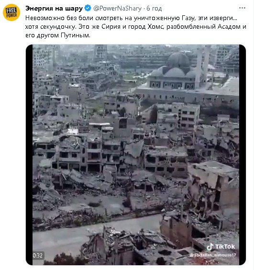
Task: Open the Энергия на шару profile name
Action: [54, 8]
